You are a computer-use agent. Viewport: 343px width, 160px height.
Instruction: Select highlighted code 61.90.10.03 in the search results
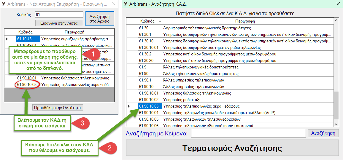pyautogui.click(x=150, y=106)
